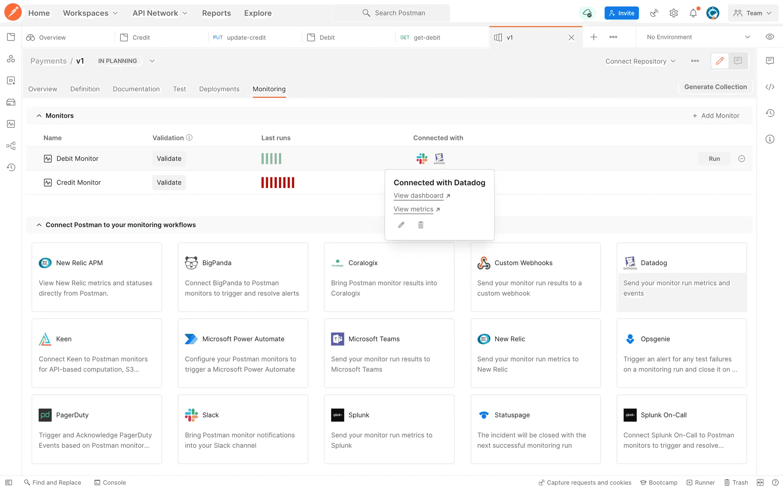Open the Documentation tab

[136, 89]
